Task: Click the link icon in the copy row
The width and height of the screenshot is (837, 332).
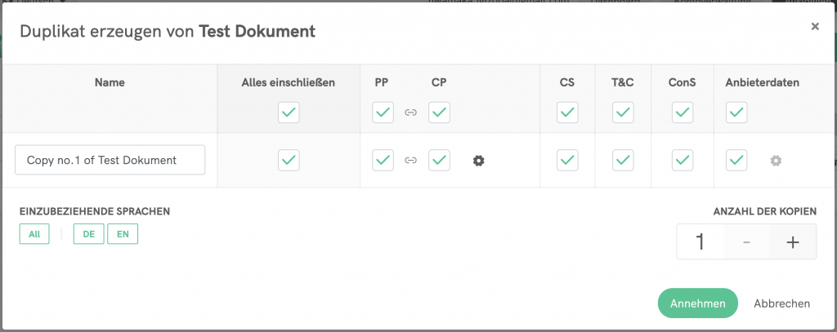Action: (411, 161)
